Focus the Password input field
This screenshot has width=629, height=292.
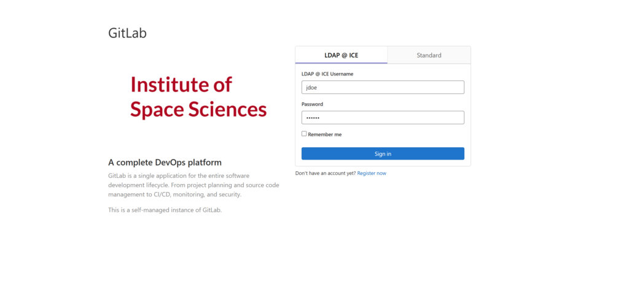pos(383,118)
